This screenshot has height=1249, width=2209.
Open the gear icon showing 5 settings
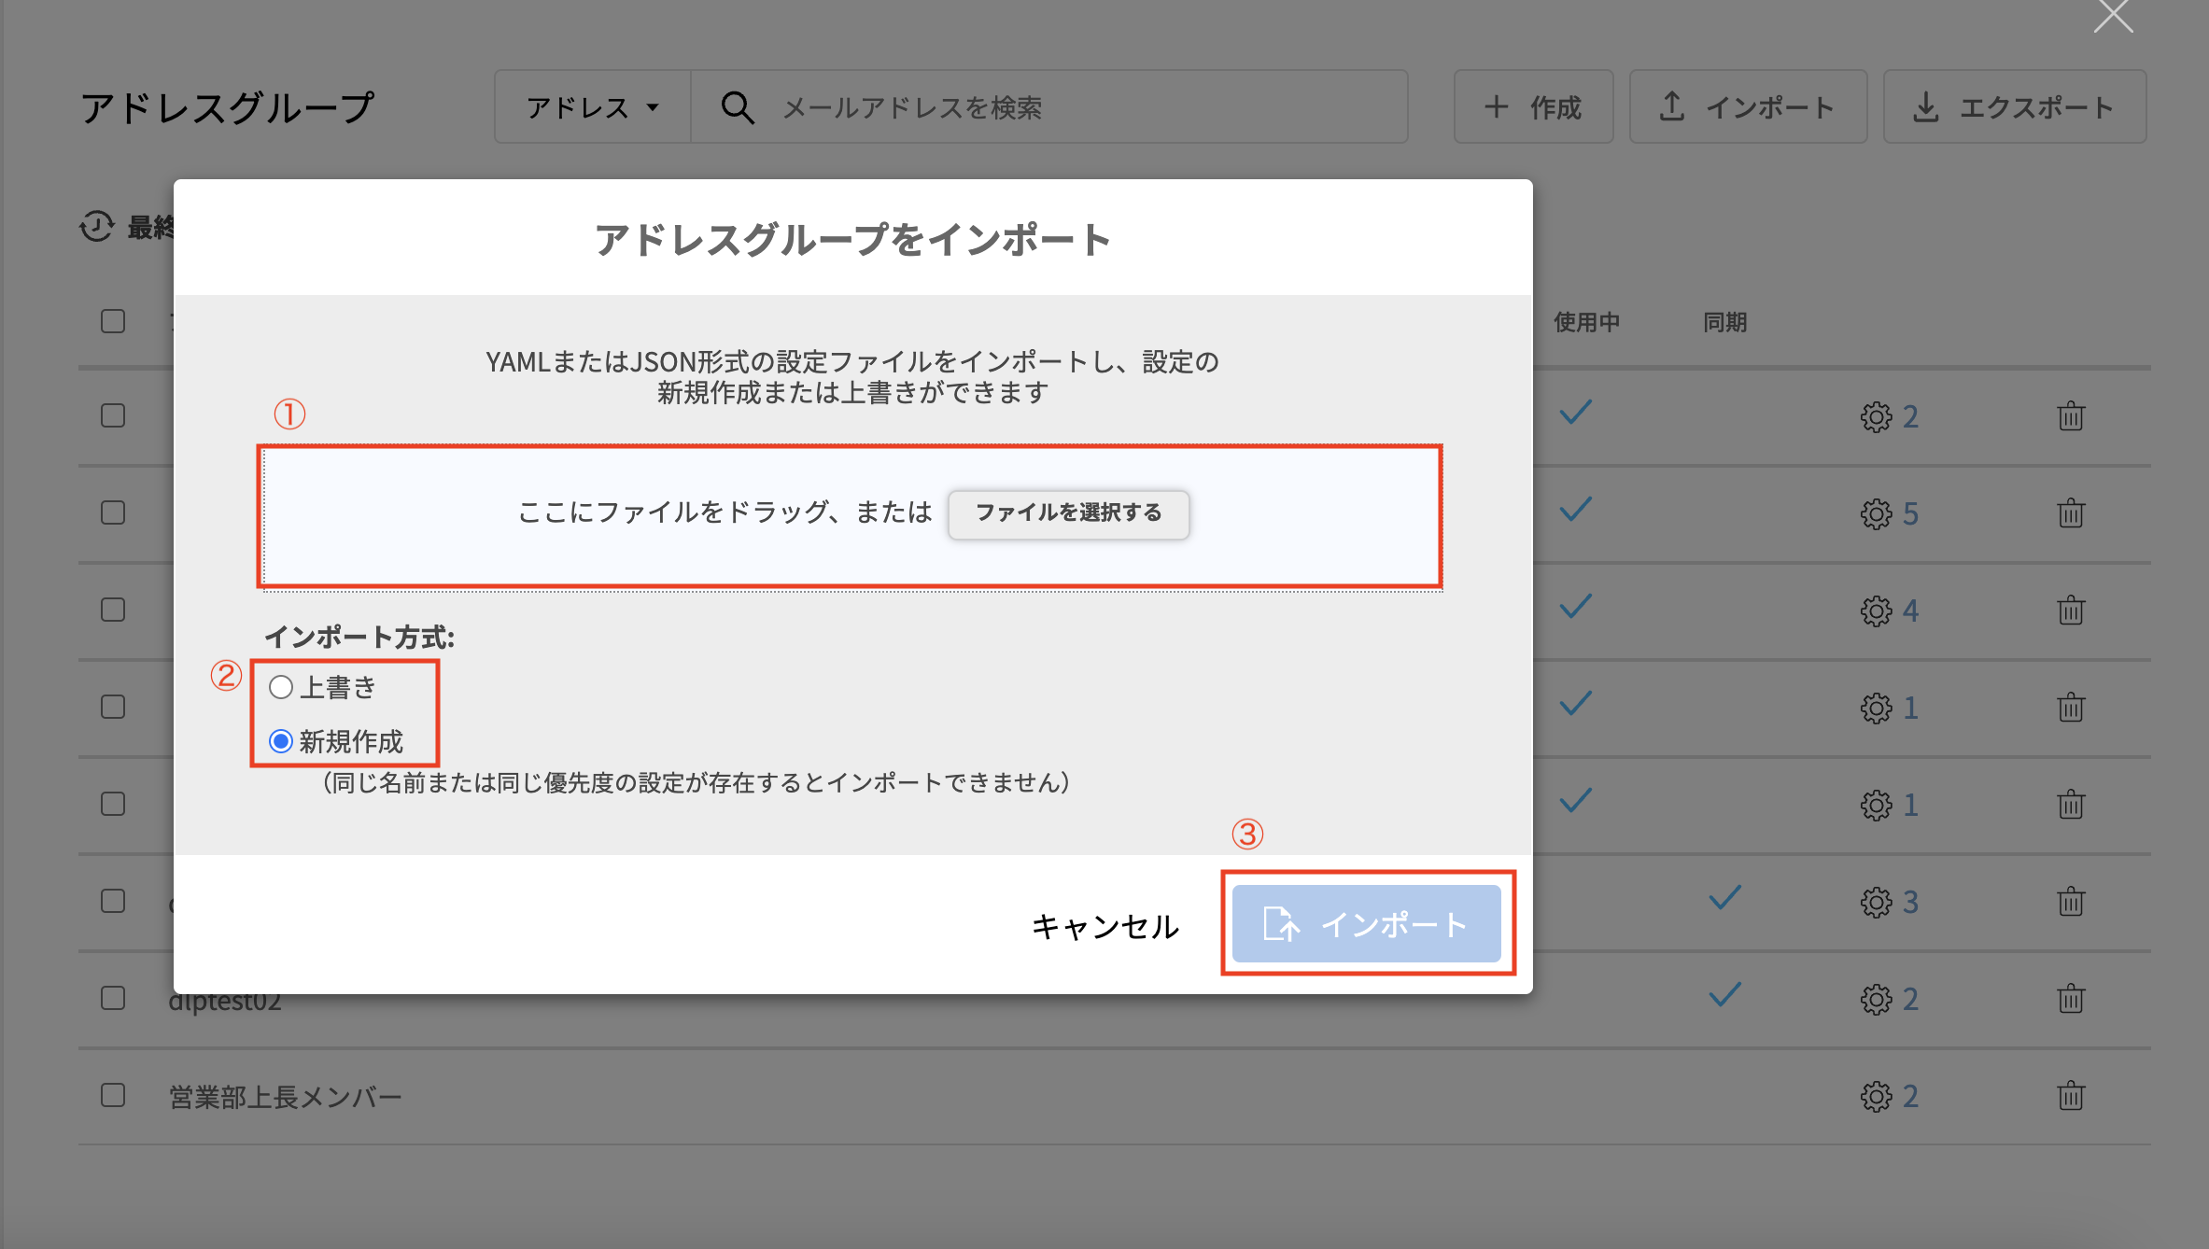click(x=1876, y=513)
